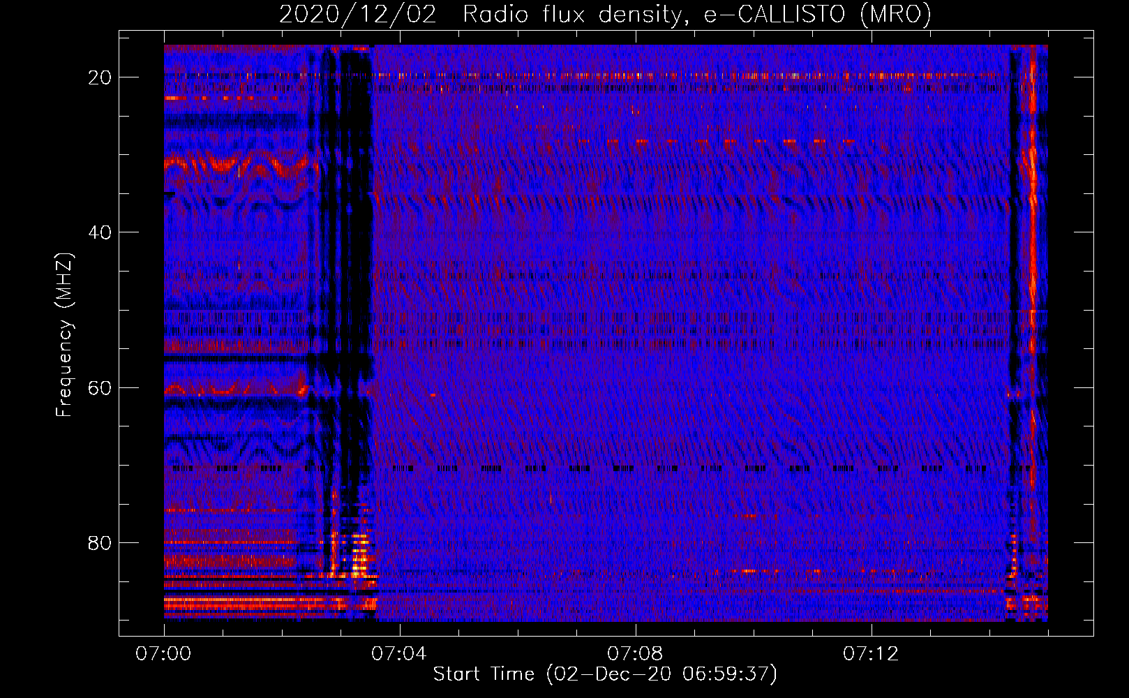Click the "07:08" time tick label
The image size is (1129, 698).
pyautogui.click(x=635, y=653)
